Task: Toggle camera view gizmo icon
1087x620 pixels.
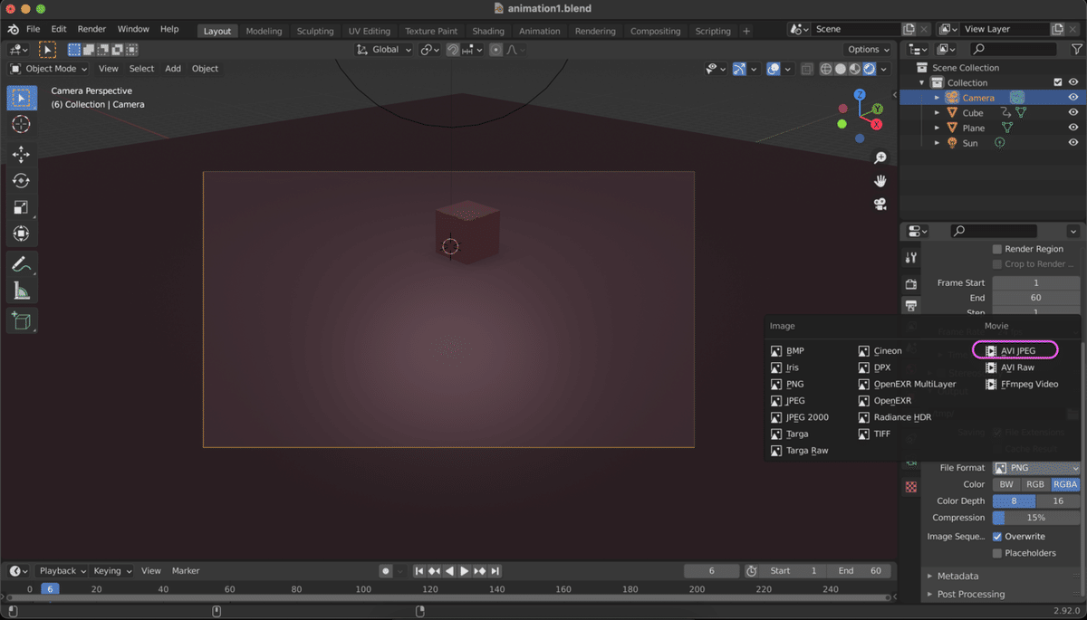Action: pyautogui.click(x=880, y=205)
